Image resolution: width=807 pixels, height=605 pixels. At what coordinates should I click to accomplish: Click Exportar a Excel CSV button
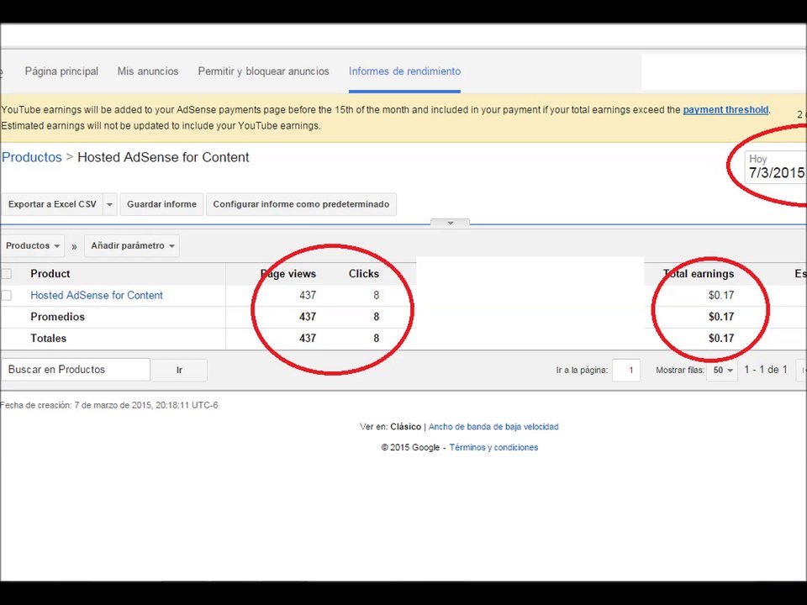tap(52, 204)
